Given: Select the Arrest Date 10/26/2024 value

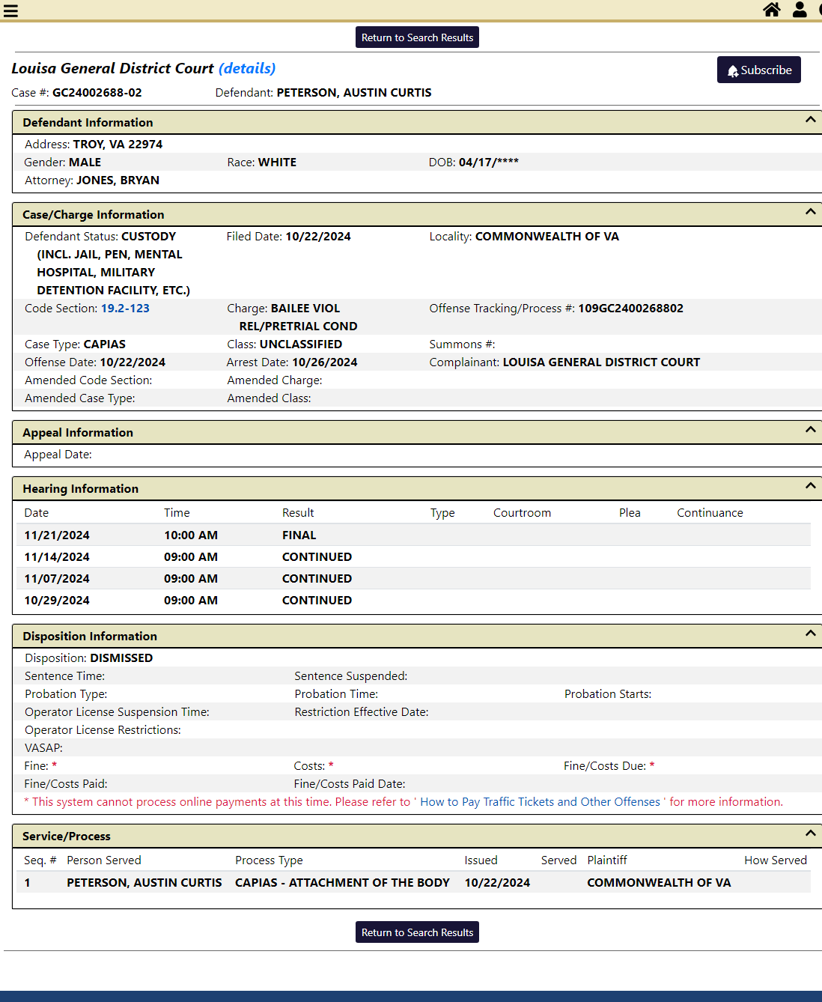Looking at the screenshot, I should point(325,362).
